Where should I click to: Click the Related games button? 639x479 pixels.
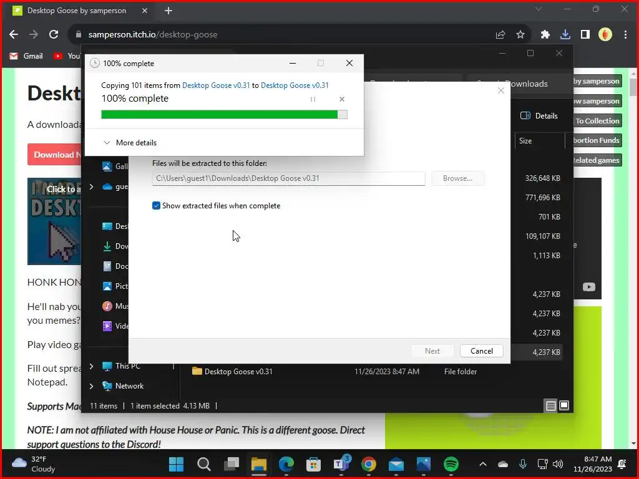pyautogui.click(x=597, y=160)
